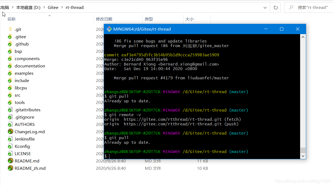
Task: Maximize the MINGW64 Git Bash window
Action: [282, 29]
